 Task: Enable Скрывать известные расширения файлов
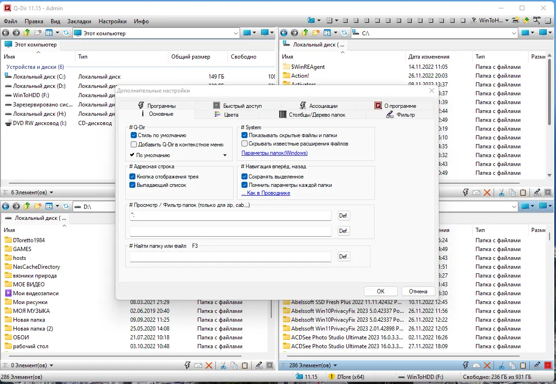244,144
